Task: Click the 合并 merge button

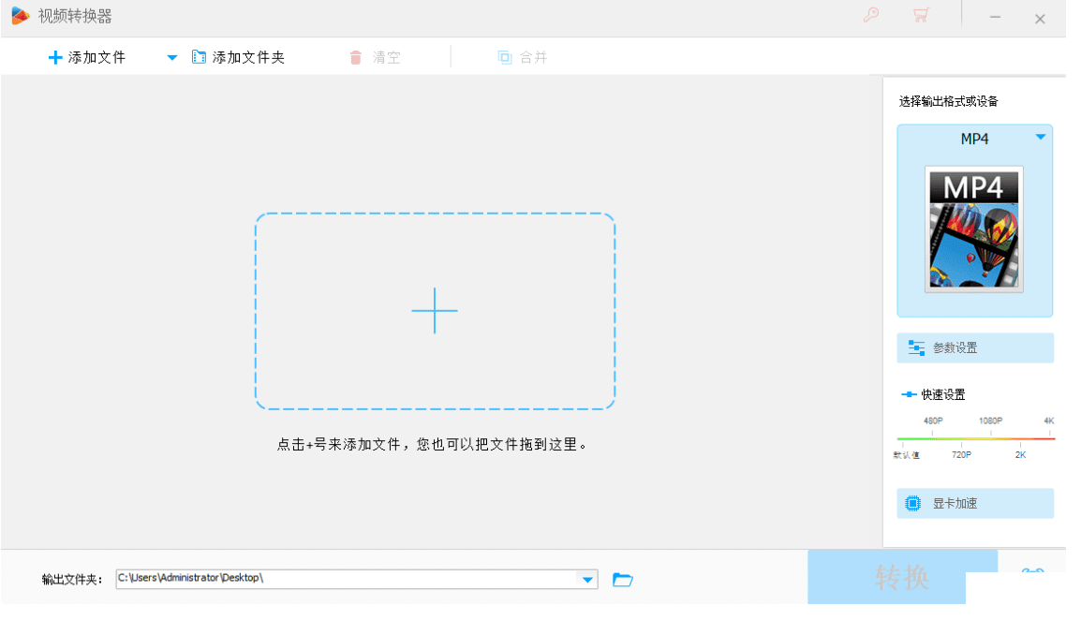Action: (523, 58)
